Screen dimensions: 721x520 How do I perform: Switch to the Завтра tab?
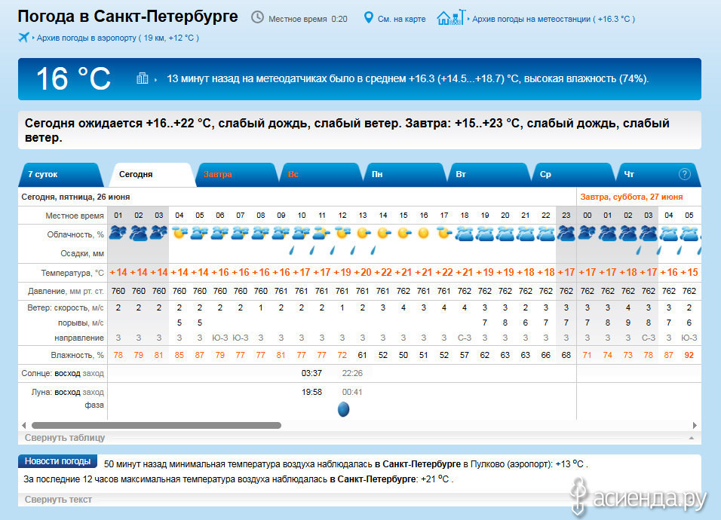[x=236, y=175]
